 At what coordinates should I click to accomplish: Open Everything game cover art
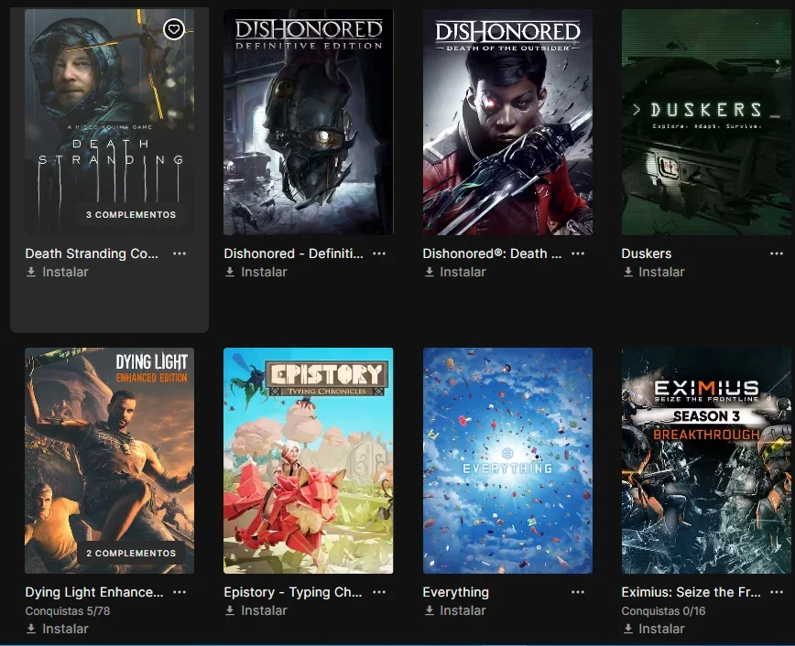pyautogui.click(x=507, y=460)
